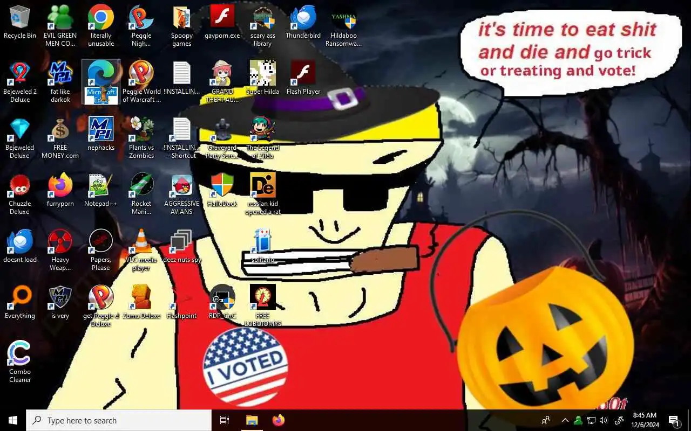
Task: Click the solitario shortcut
Action: coord(263,247)
